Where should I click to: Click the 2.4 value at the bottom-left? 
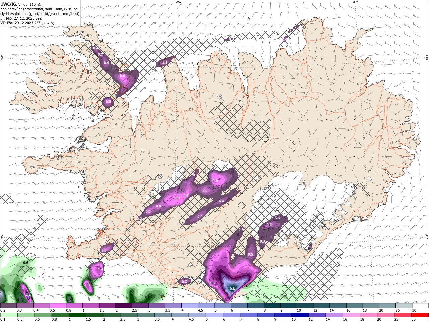(20, 299)
